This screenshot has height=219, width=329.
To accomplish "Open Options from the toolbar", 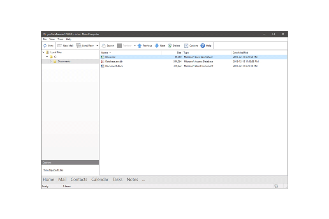I will click(x=191, y=46).
